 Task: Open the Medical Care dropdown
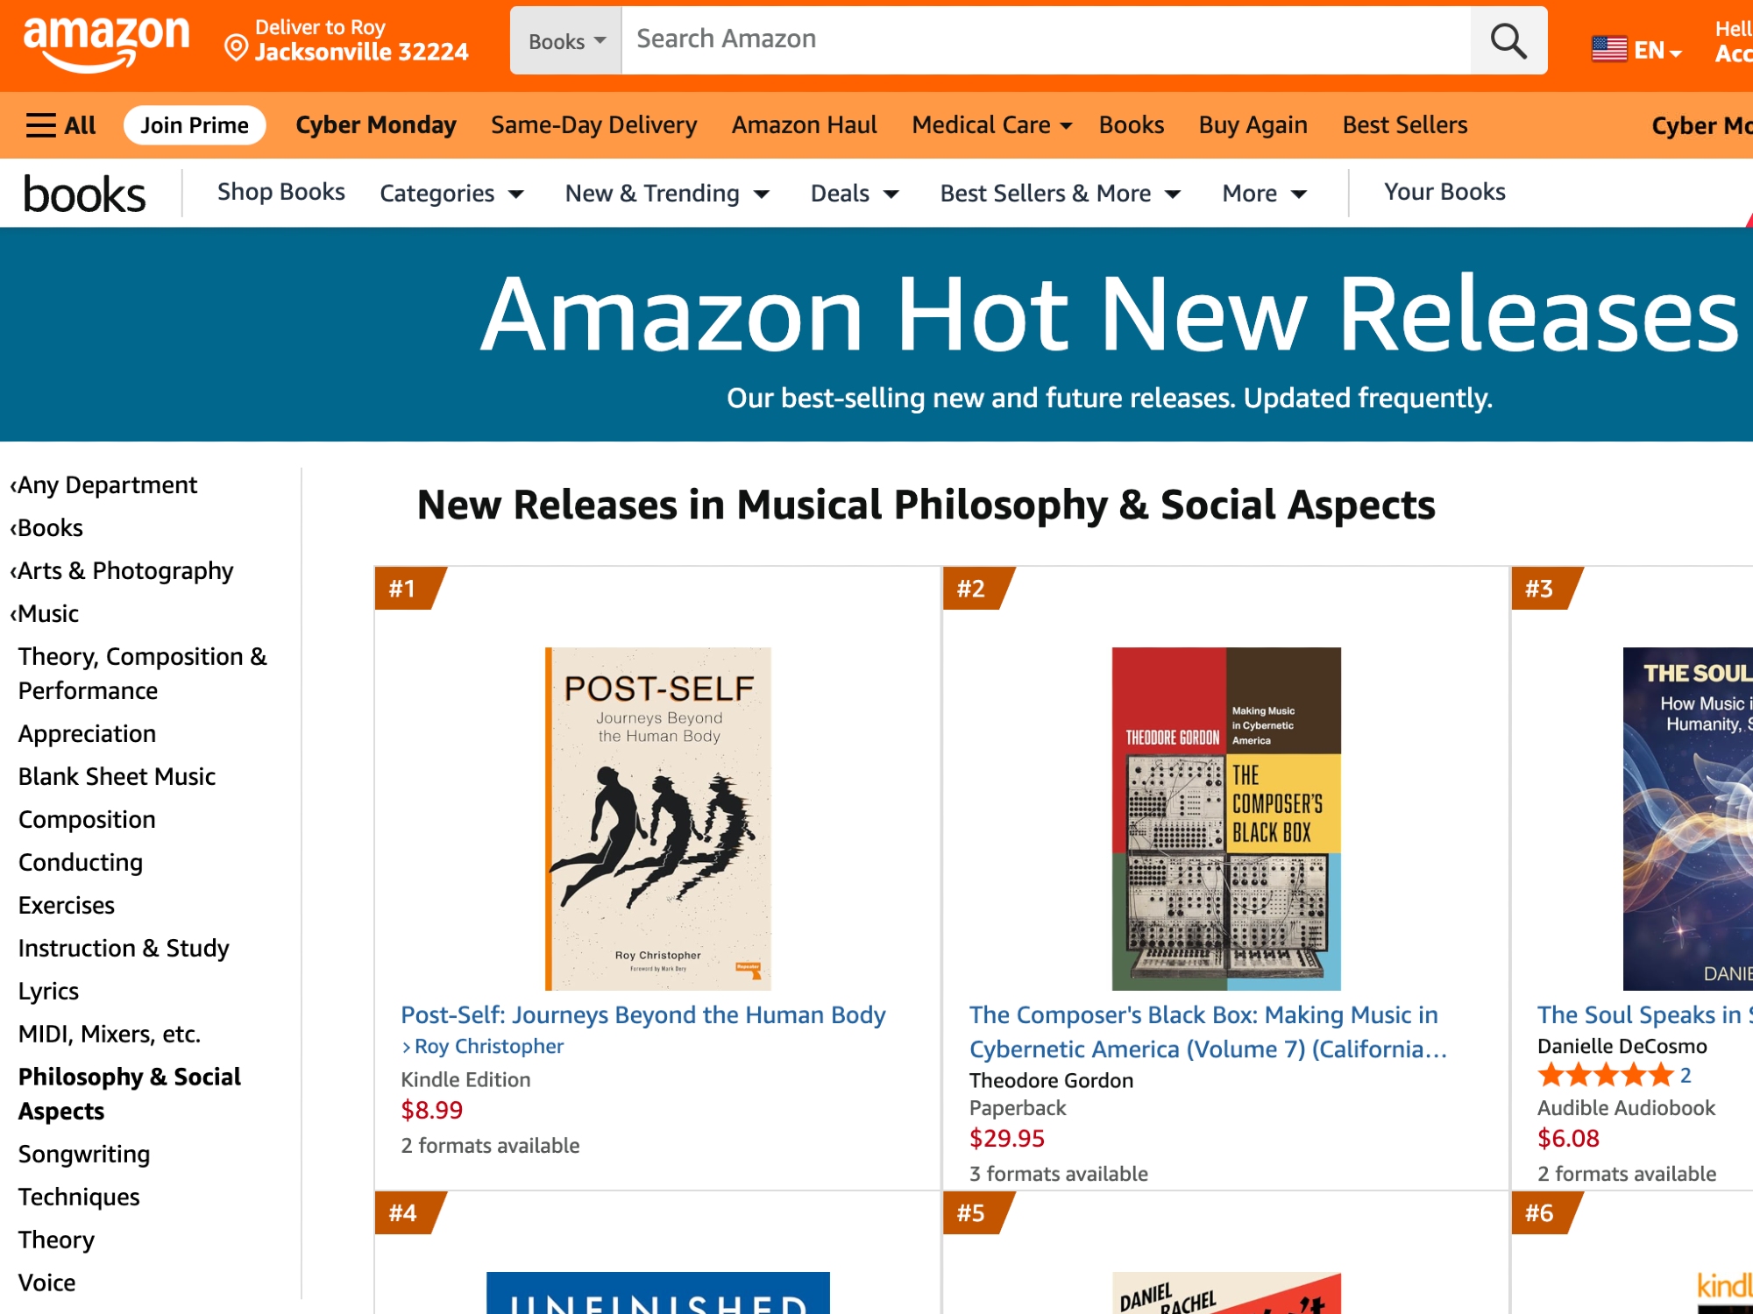(x=991, y=125)
